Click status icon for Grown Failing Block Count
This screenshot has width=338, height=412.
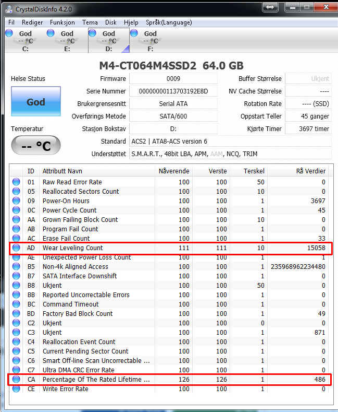pos(16,219)
